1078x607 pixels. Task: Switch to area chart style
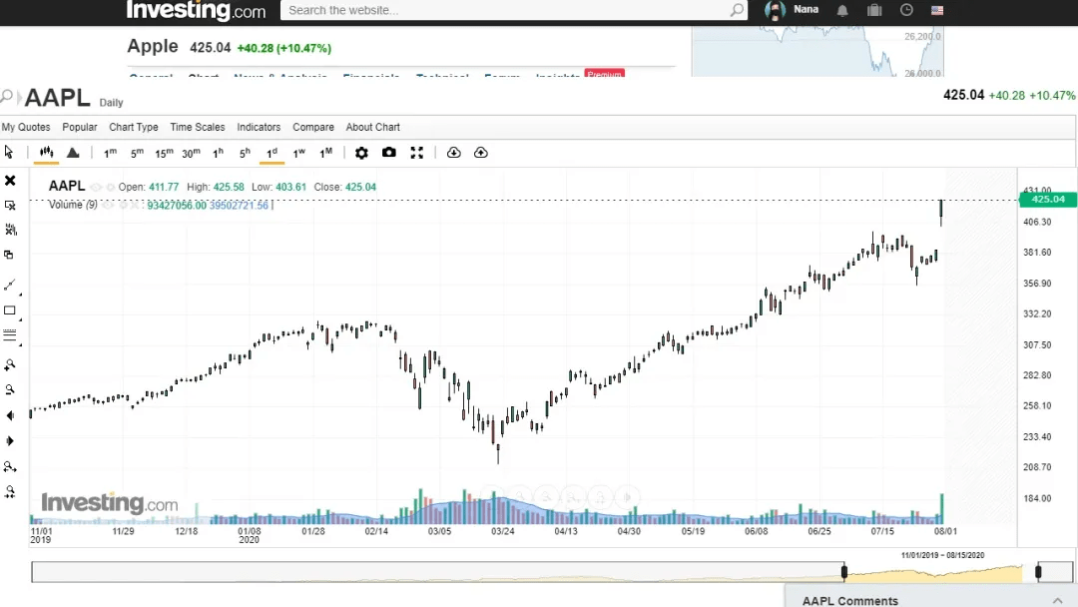tap(73, 153)
